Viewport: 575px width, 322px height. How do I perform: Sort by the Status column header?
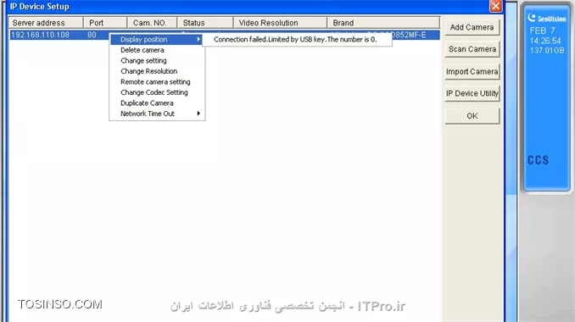coord(205,23)
